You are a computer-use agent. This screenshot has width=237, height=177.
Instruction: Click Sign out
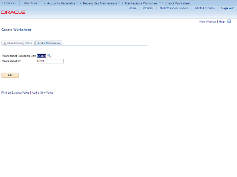[x=227, y=8]
